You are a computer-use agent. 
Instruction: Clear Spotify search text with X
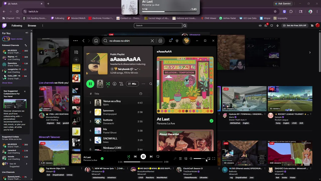tap(152, 41)
